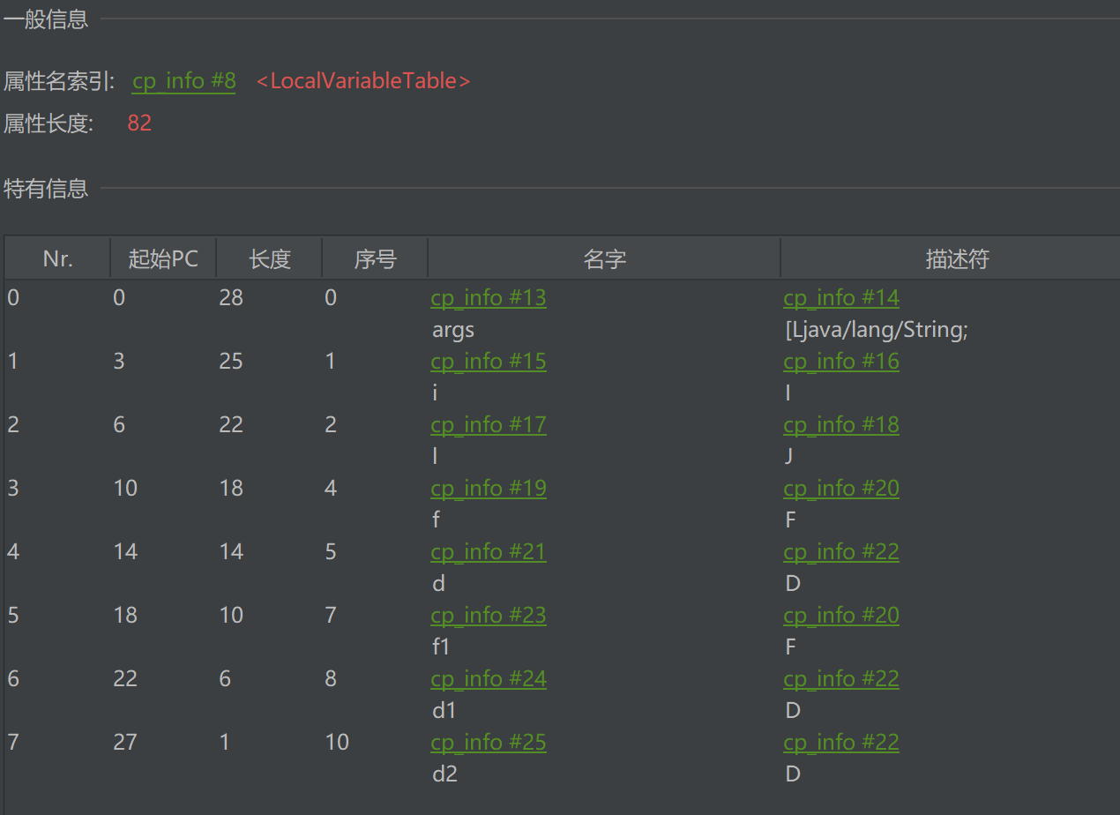Follow the cp_info #17 name link
The image size is (1120, 815).
pos(488,425)
